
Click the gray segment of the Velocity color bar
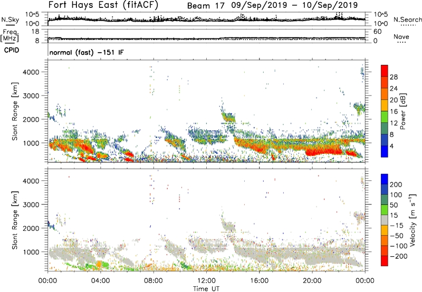[x=385, y=220]
